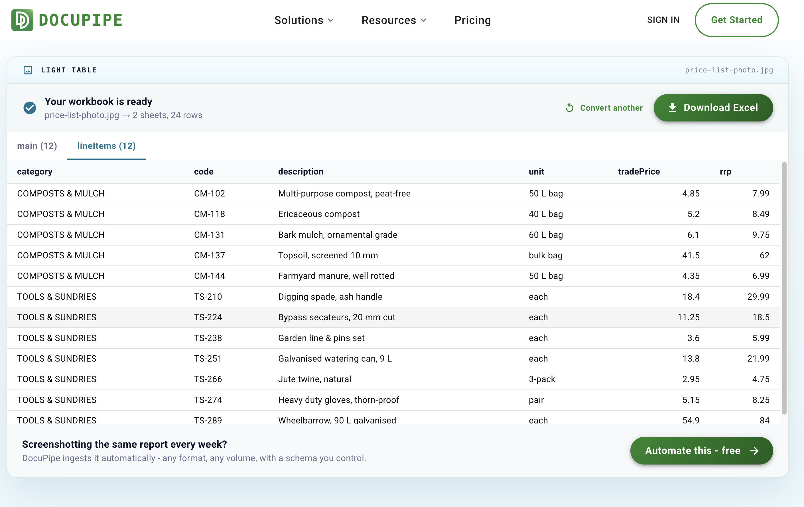
Task: Click the 40 L bag unit cell
Action: tap(546, 214)
